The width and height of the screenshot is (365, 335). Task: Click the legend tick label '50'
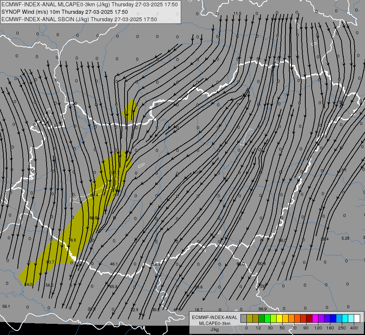[282, 328]
